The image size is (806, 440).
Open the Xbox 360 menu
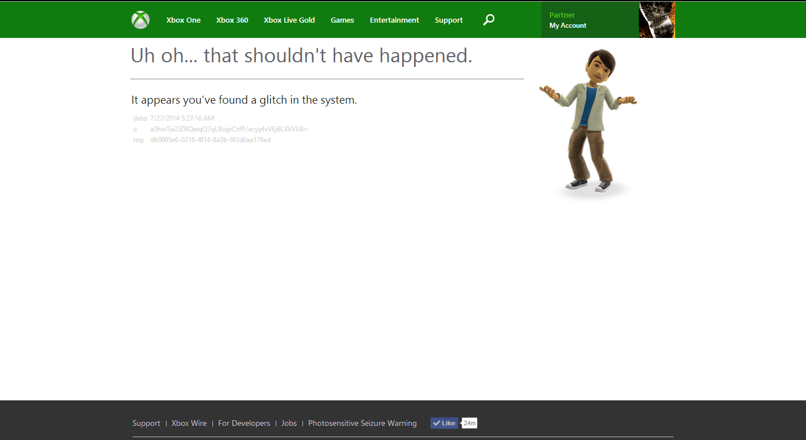(x=232, y=20)
